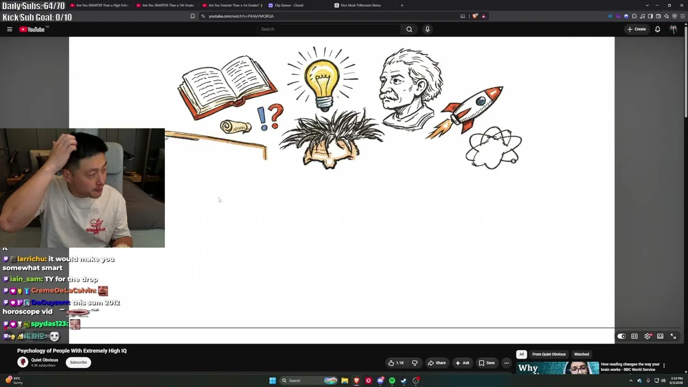Show hidden system tray icons
Image resolution: width=688 pixels, height=387 pixels.
631,381
